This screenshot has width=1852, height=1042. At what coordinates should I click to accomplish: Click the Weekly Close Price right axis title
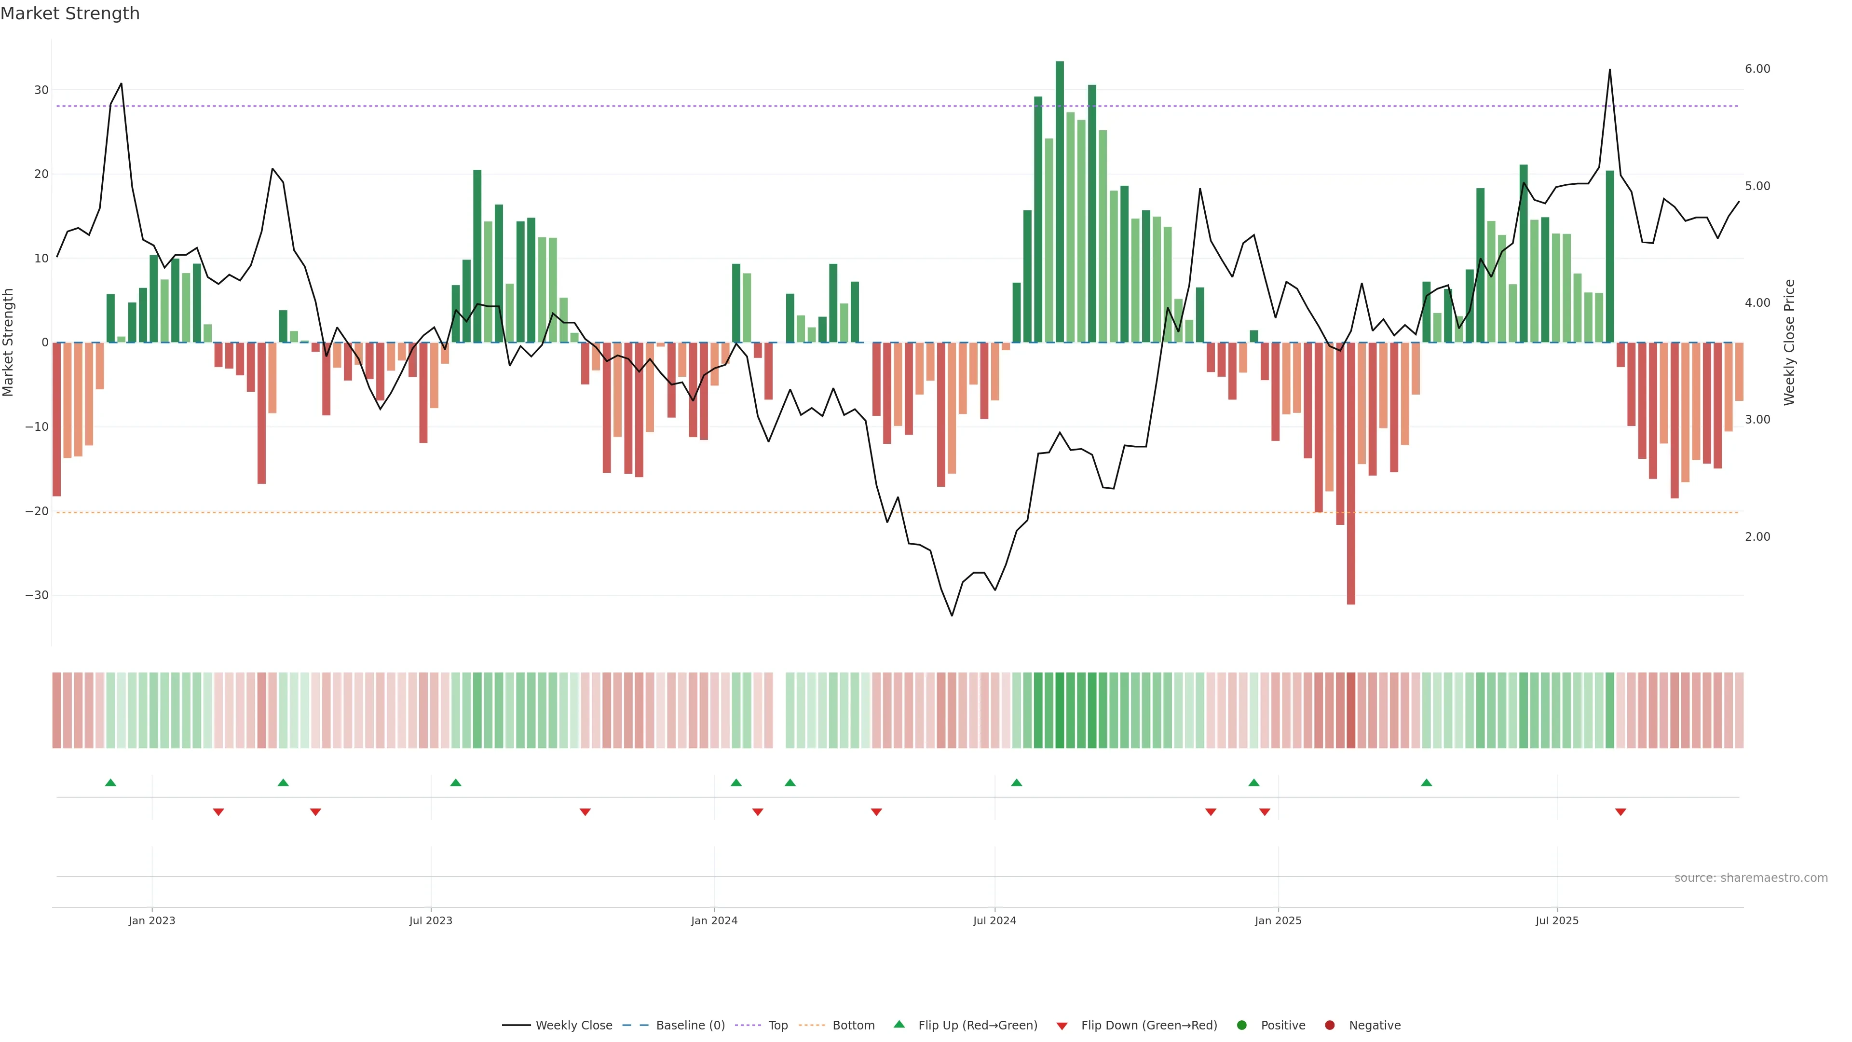click(1789, 343)
